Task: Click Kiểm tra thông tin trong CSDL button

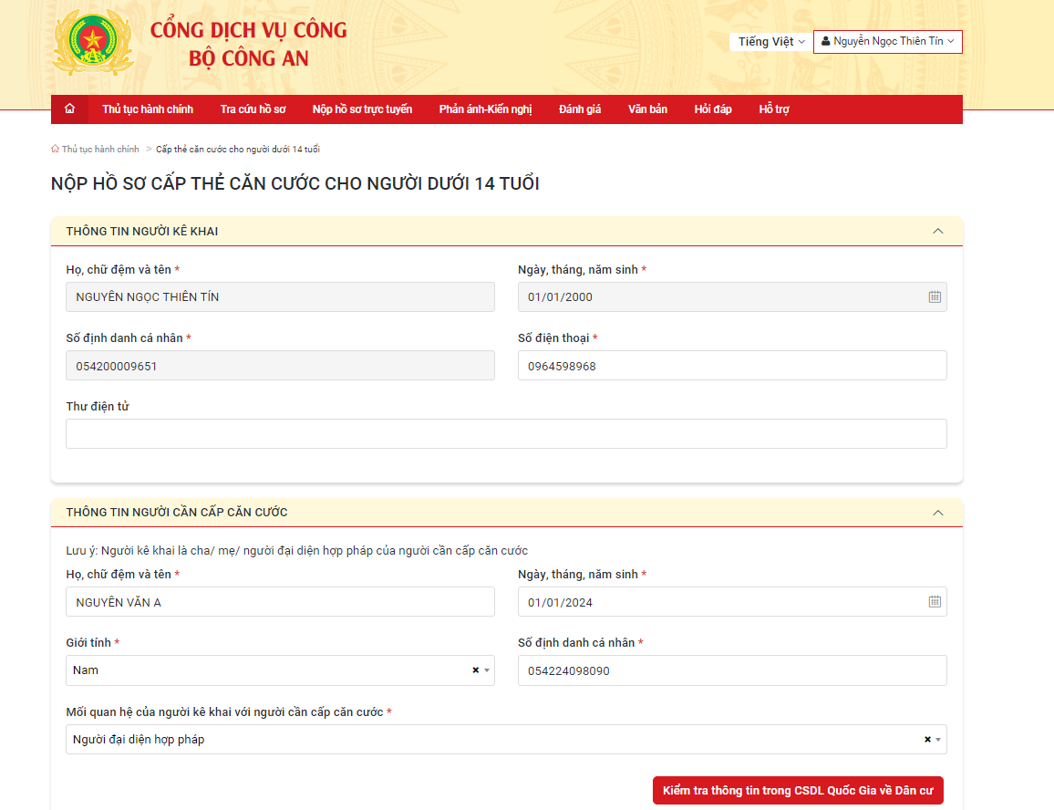Action: (x=797, y=791)
